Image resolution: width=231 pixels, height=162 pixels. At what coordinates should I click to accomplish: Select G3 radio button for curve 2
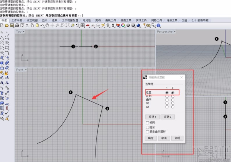[x=173, y=103]
